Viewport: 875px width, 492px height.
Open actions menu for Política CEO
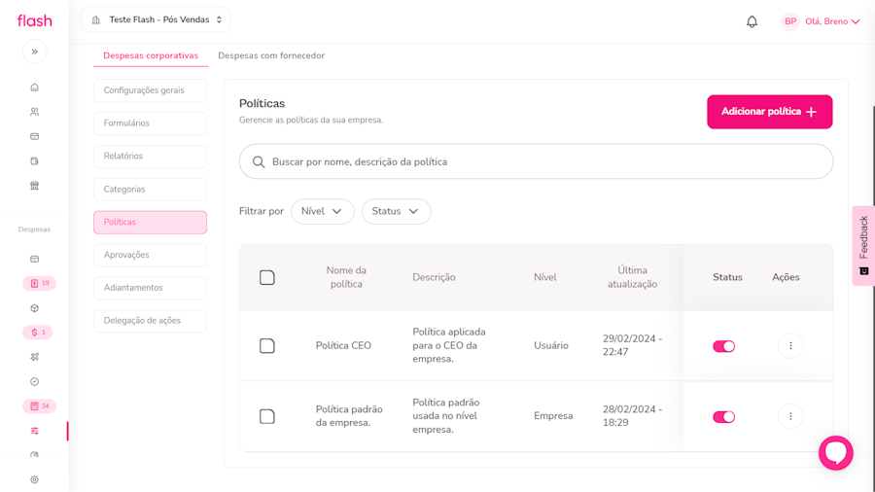[789, 346]
